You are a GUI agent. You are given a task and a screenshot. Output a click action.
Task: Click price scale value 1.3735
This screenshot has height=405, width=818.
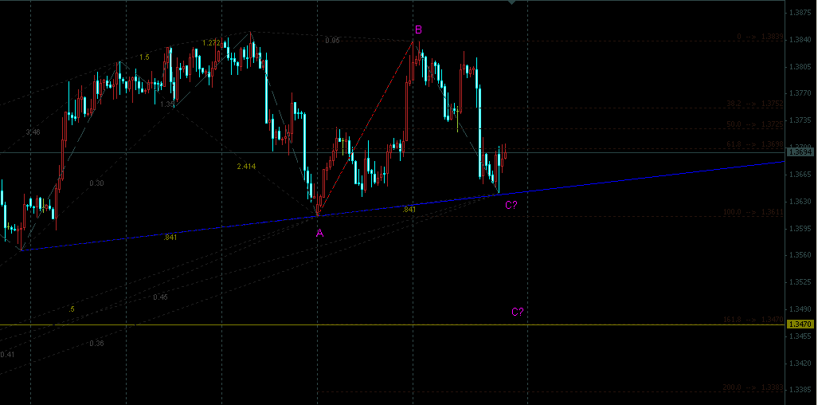[x=800, y=120]
